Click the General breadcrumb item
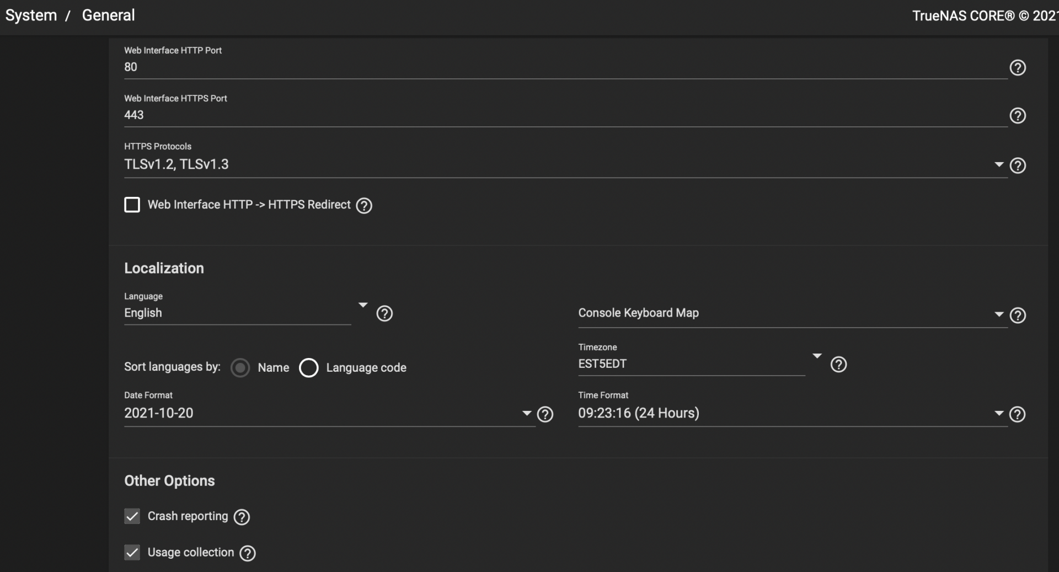 [108, 15]
